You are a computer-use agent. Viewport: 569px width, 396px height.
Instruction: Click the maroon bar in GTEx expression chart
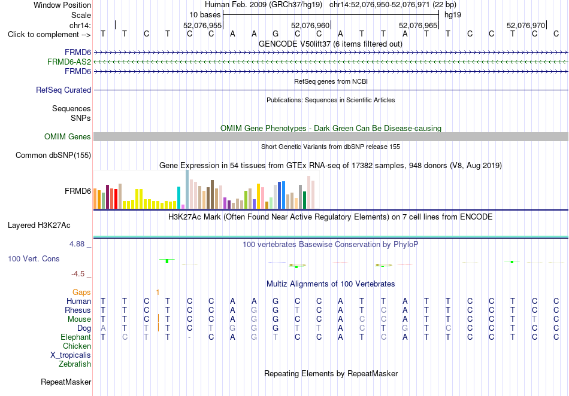tap(107, 197)
